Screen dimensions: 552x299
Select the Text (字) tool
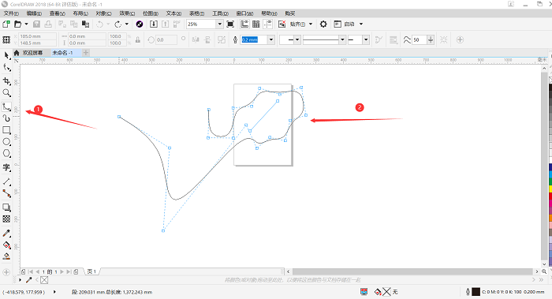6,167
